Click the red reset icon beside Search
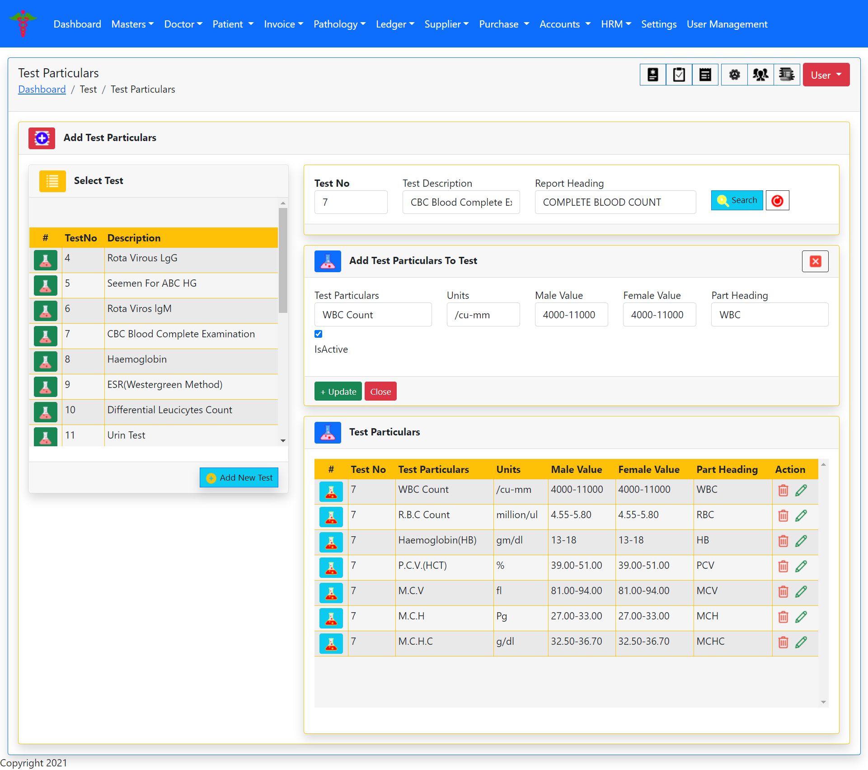The height and width of the screenshot is (770, 868). 777,201
